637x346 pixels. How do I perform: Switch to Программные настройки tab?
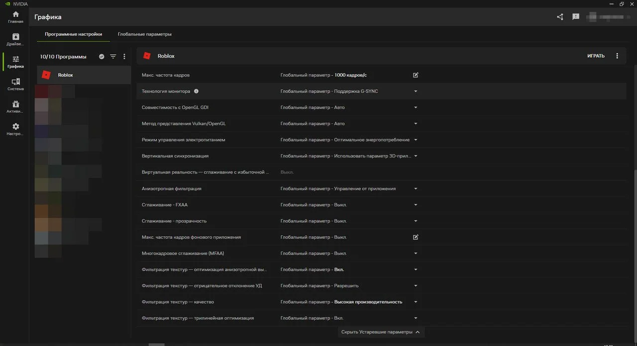coord(73,34)
